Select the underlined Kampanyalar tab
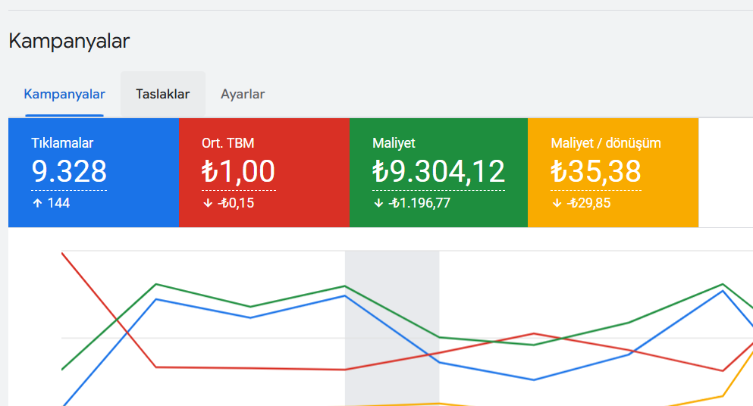This screenshot has height=406, width=753. pyautogui.click(x=64, y=95)
